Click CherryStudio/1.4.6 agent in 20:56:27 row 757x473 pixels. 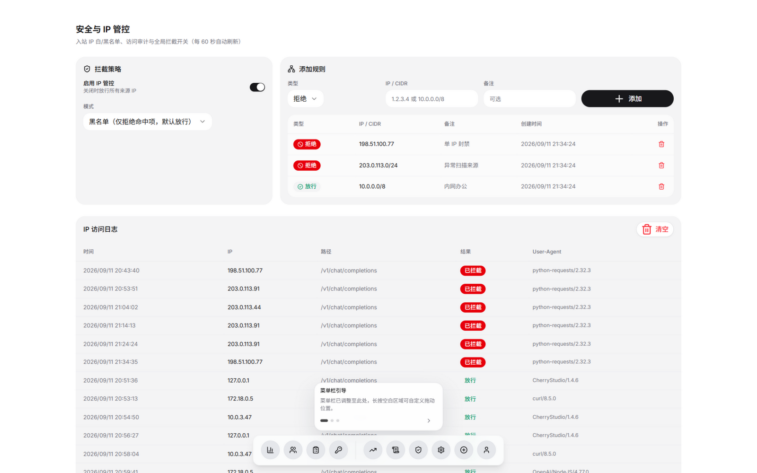coord(555,435)
